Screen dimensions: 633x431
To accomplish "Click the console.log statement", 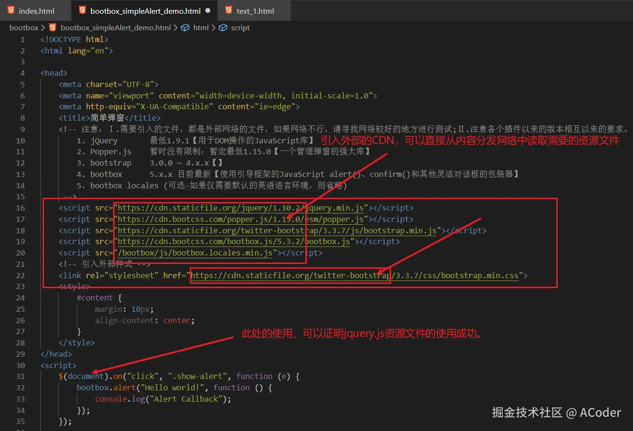I will (x=163, y=399).
